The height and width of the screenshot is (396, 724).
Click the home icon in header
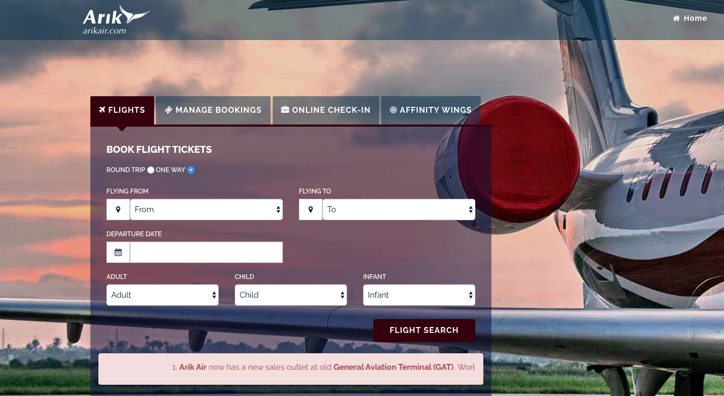pos(676,18)
